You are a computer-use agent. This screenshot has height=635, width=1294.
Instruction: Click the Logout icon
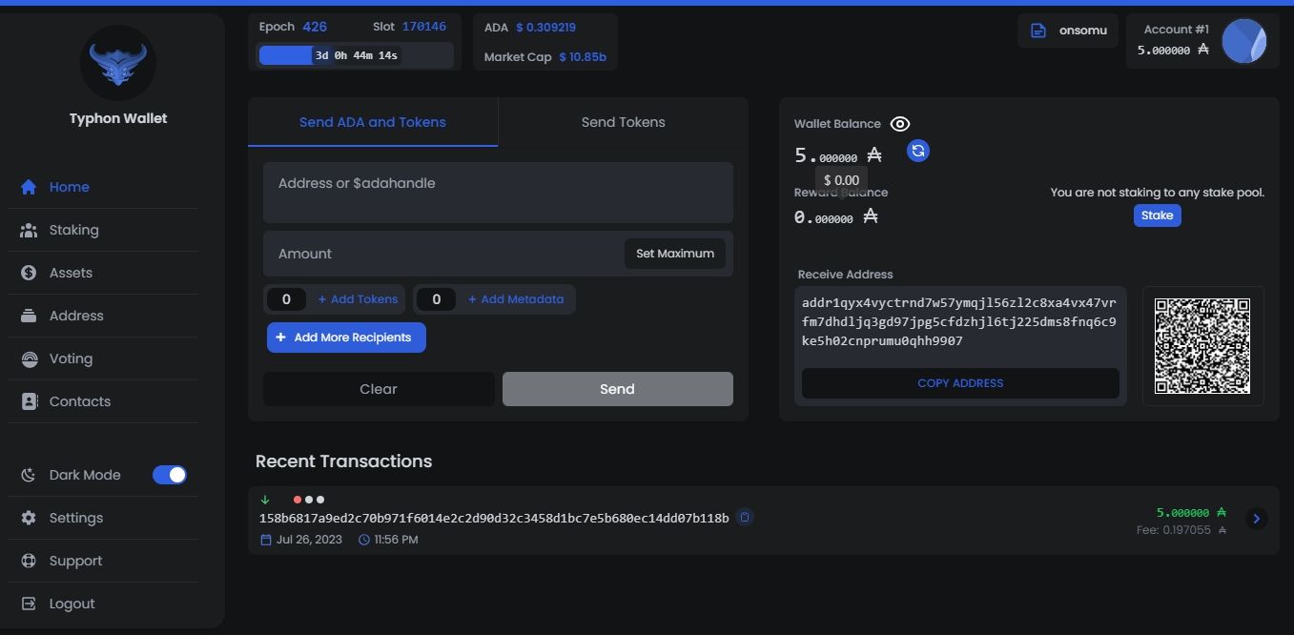point(29,604)
